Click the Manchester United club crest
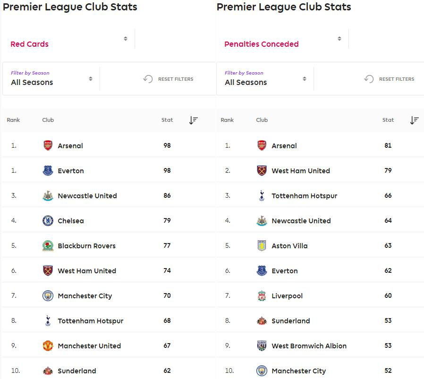The width and height of the screenshot is (424, 379). [x=48, y=346]
